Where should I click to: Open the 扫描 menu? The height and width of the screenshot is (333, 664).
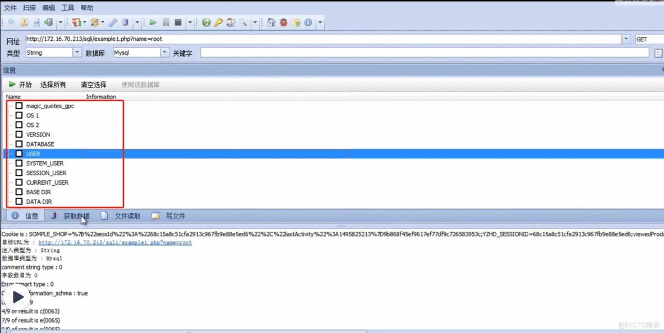click(x=29, y=8)
